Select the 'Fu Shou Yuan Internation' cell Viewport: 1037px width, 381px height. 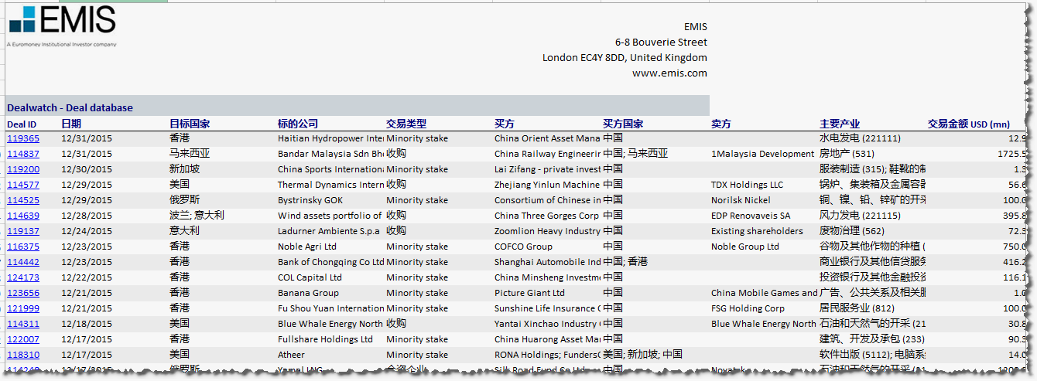tap(330, 308)
